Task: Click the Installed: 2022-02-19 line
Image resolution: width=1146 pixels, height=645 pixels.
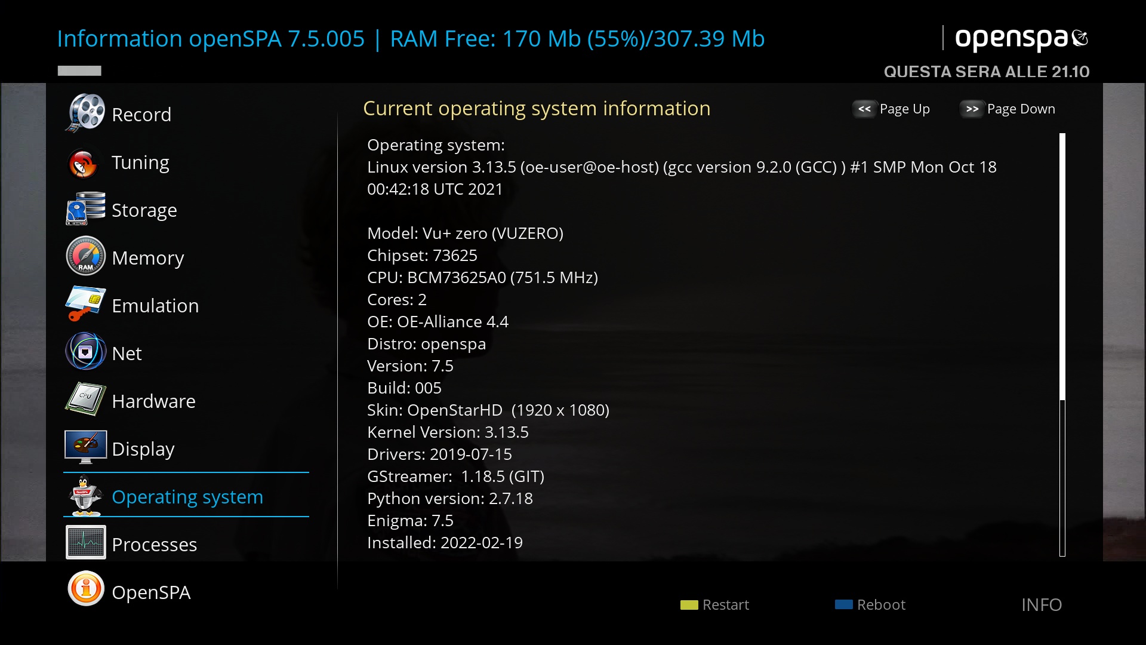Action: (x=445, y=542)
